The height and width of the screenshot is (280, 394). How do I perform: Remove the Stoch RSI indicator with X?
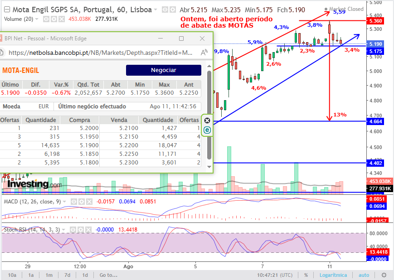coord(88,230)
